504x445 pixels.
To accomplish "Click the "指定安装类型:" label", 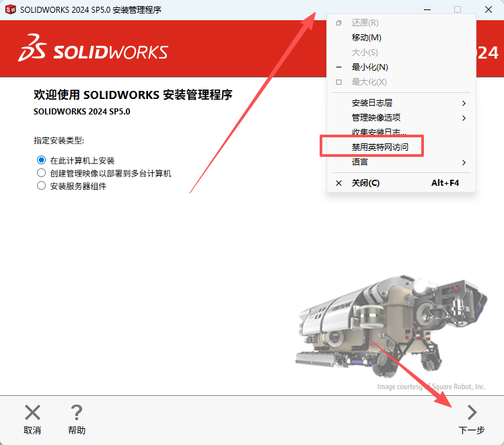I will pos(59,141).
